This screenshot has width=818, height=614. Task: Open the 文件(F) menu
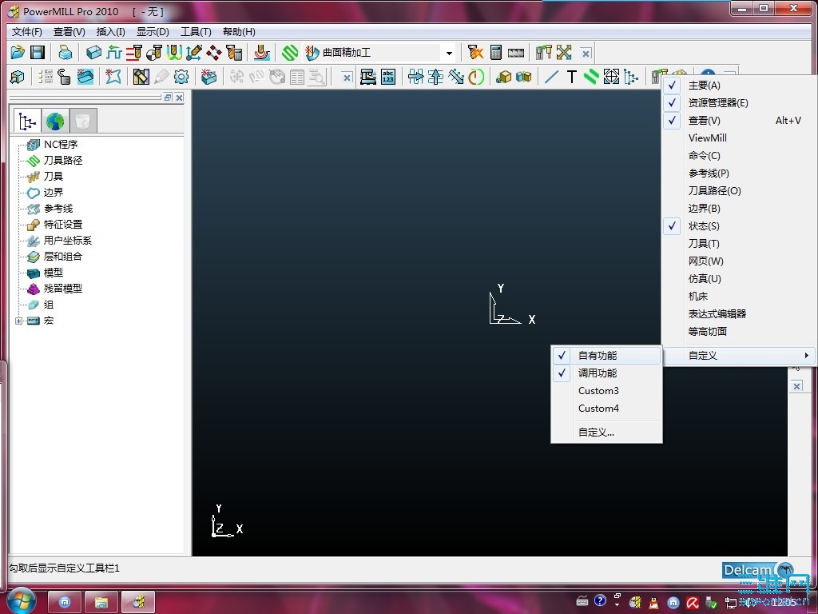click(26, 32)
